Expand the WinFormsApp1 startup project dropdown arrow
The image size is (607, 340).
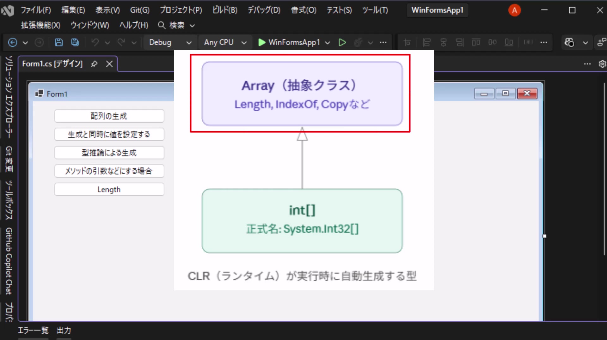point(328,42)
